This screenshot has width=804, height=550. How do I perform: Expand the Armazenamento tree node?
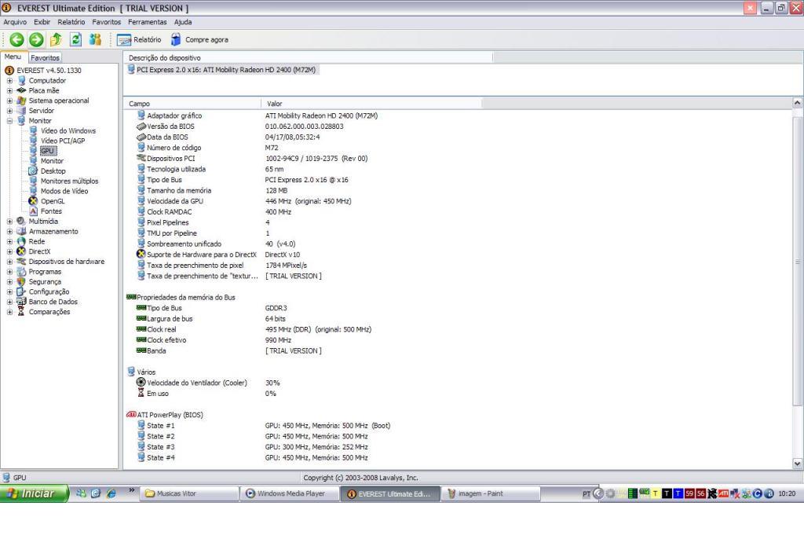pos(9,231)
